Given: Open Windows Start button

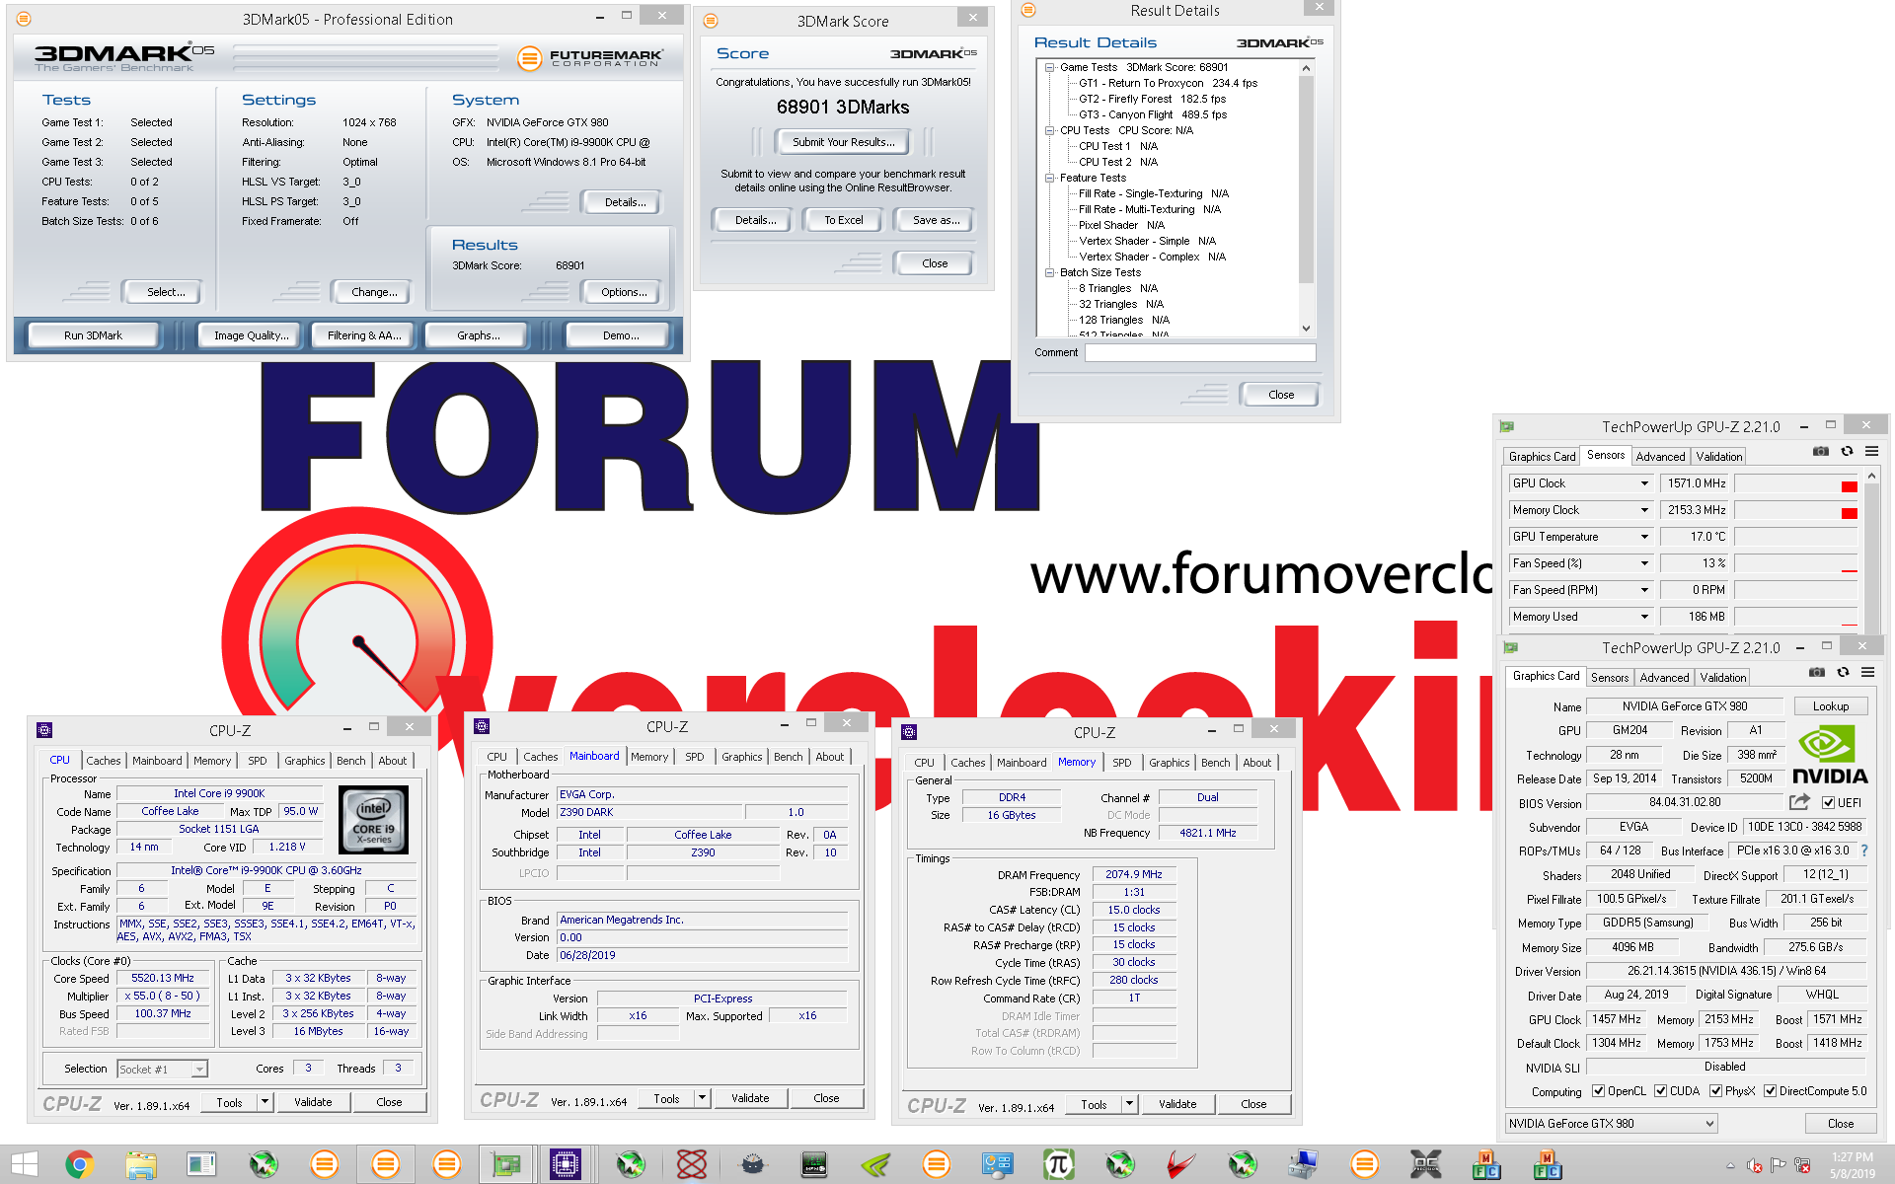Looking at the screenshot, I should tap(25, 1165).
